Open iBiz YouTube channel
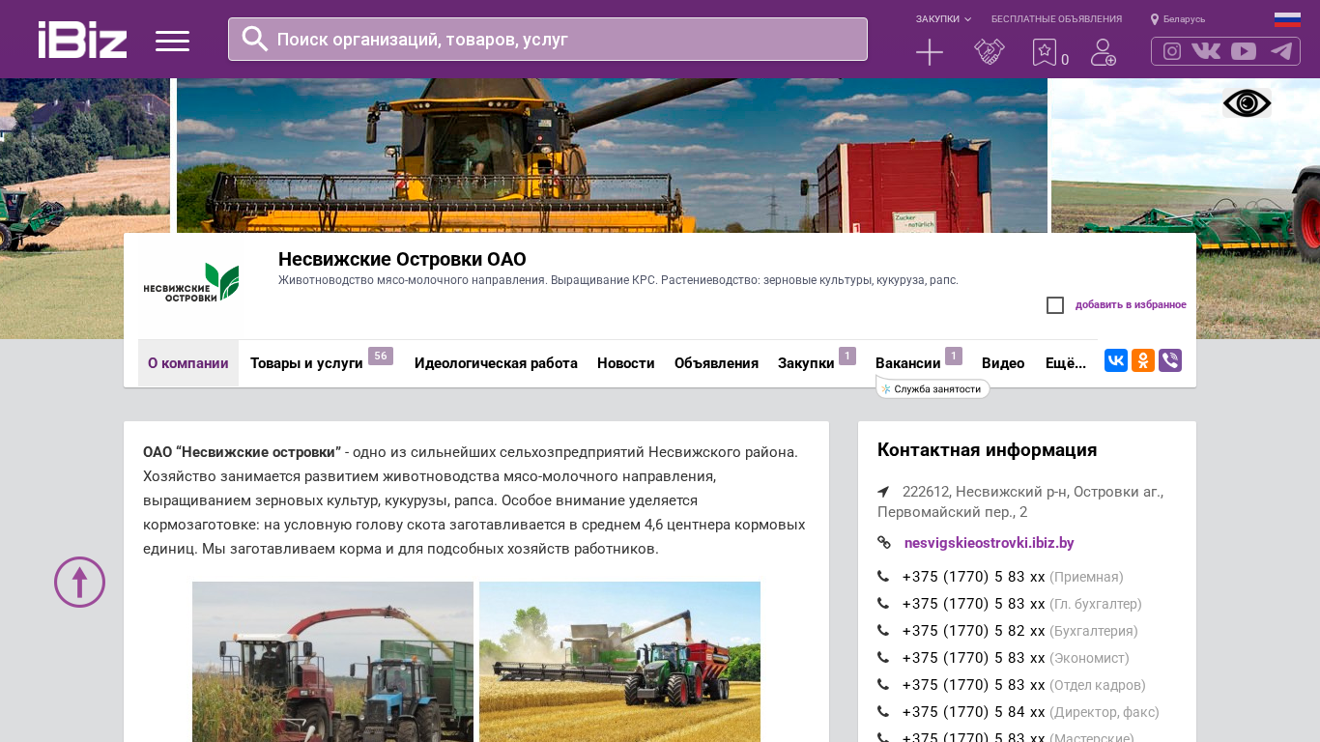1320x742 pixels. (x=1244, y=51)
